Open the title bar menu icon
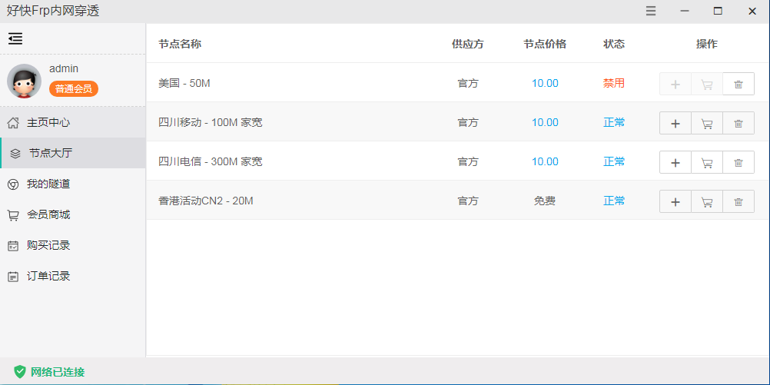770x385 pixels. point(651,11)
